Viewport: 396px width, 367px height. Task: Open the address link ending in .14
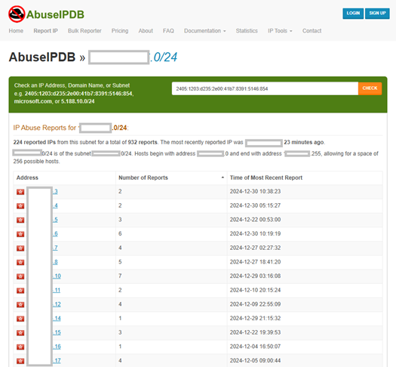(57, 319)
